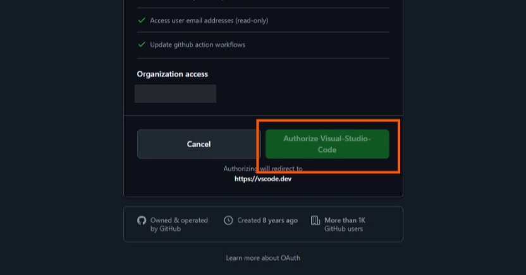The image size is (526, 275).
Task: Click the Authorizing will redirect to text
Action: pos(263,168)
